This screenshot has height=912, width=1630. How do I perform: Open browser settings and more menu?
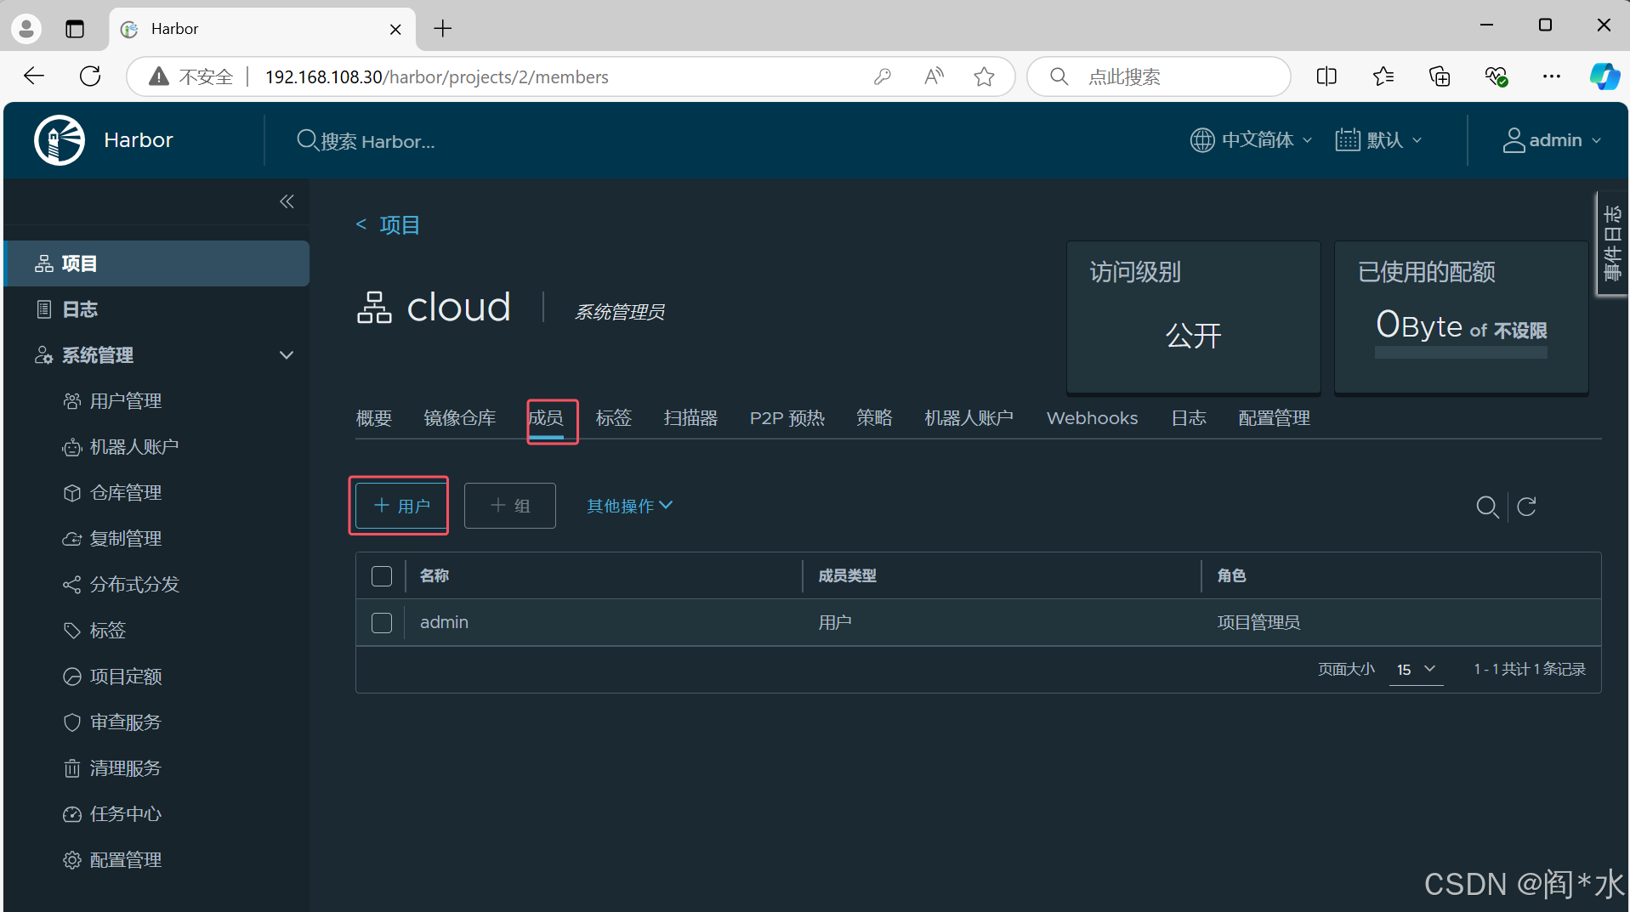(1552, 76)
